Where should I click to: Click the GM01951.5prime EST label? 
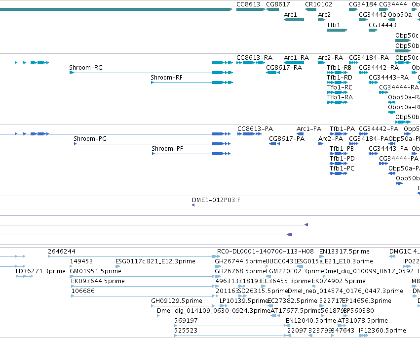(x=95, y=271)
